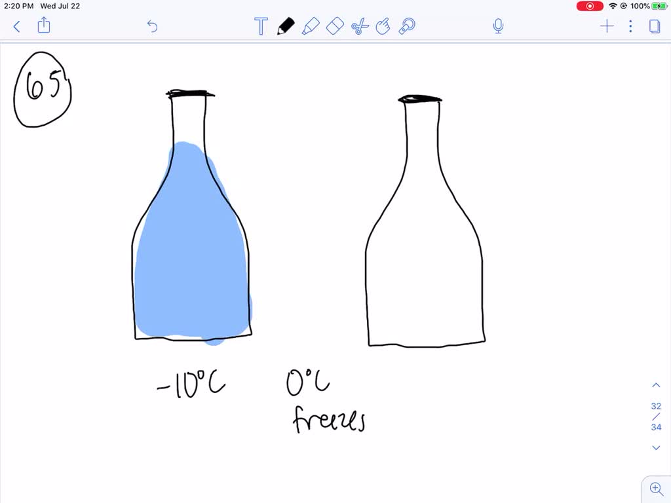The height and width of the screenshot is (503, 671).
Task: Tap the red screen recording indicator
Action: click(589, 6)
